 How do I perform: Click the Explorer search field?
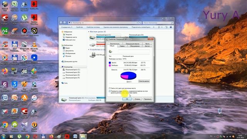158,23
